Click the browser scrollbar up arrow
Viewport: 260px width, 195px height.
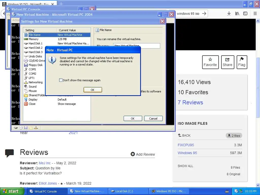click(x=258, y=21)
